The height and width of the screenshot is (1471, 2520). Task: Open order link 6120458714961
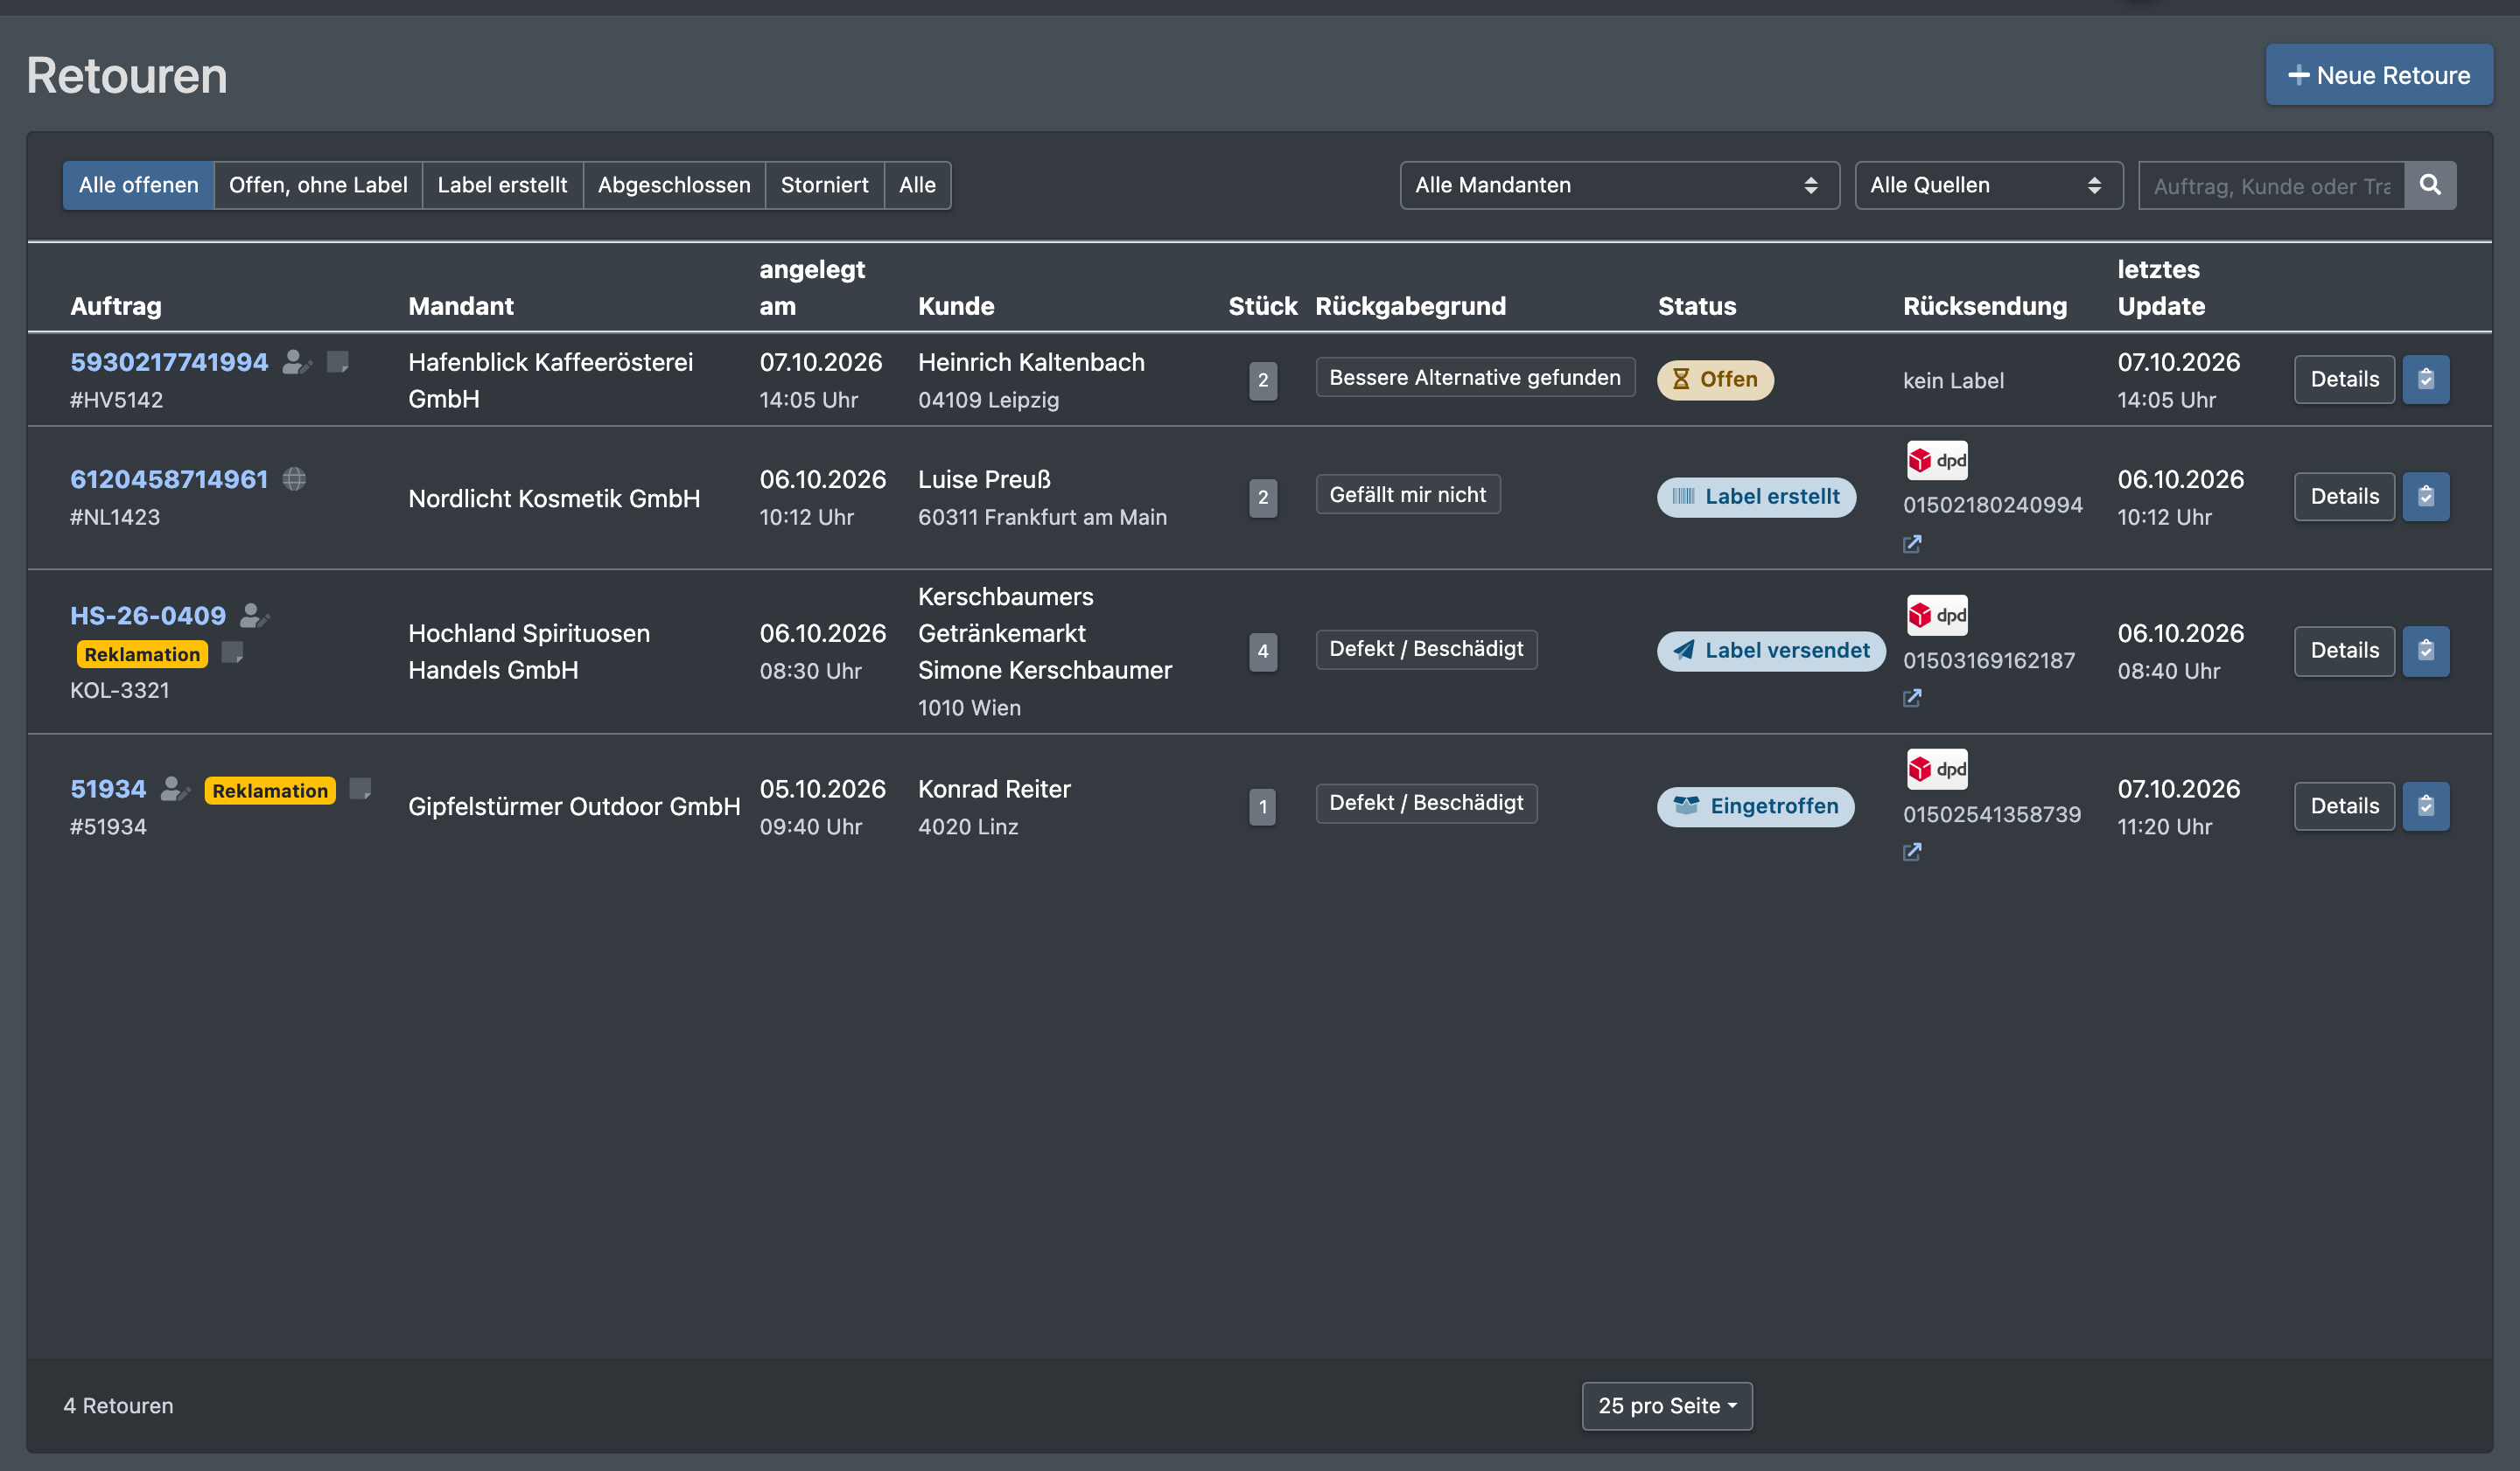[169, 478]
